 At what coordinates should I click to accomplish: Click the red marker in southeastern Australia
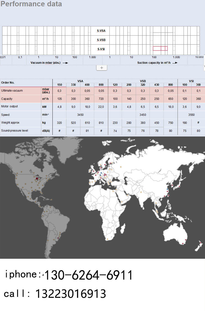[x=183, y=244]
